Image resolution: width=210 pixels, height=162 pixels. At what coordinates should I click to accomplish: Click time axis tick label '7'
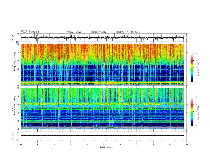pyautogui.click(x=137, y=145)
